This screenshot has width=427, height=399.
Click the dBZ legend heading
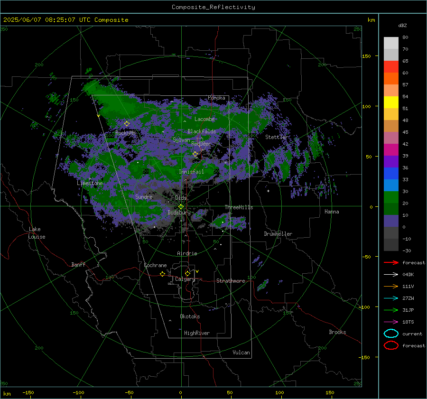tap(402, 26)
